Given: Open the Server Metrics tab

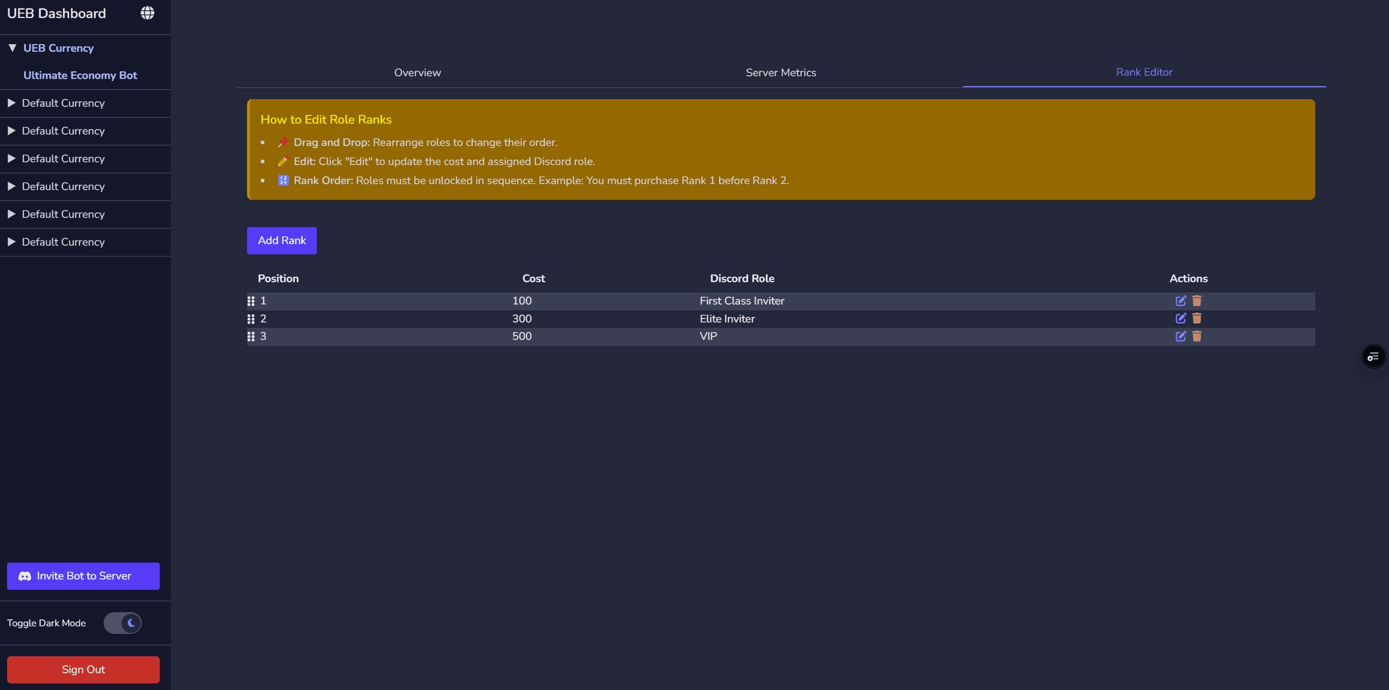Looking at the screenshot, I should click(x=780, y=72).
